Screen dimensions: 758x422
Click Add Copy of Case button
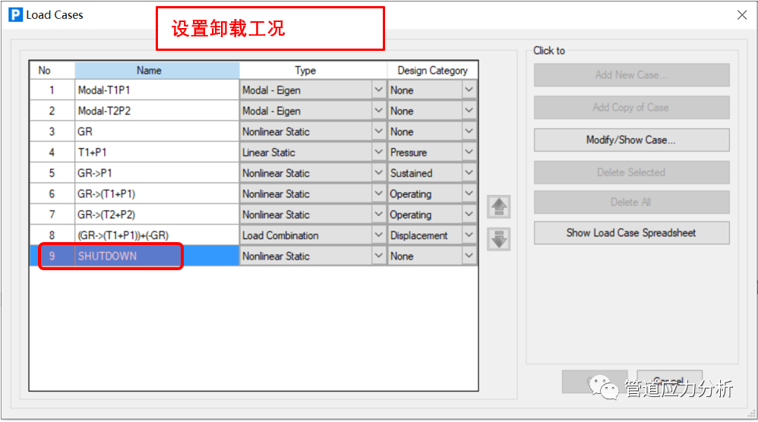pos(631,107)
